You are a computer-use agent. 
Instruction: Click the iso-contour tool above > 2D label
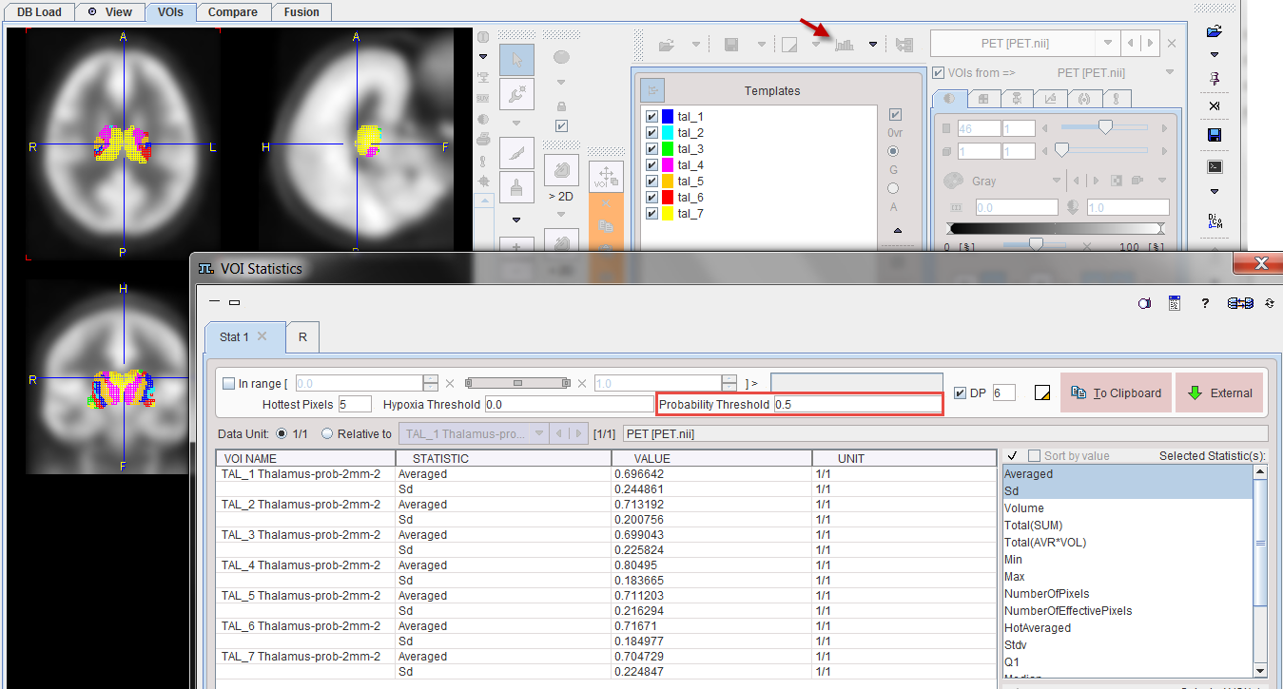(561, 171)
